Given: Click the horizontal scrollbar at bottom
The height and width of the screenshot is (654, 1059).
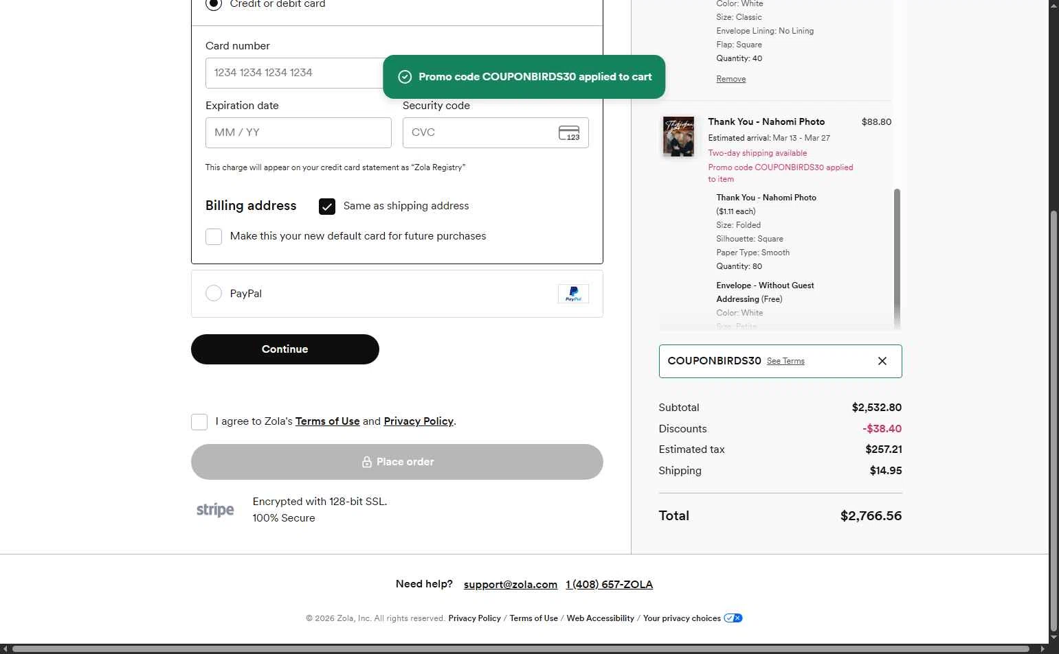Looking at the screenshot, I should coord(520,649).
